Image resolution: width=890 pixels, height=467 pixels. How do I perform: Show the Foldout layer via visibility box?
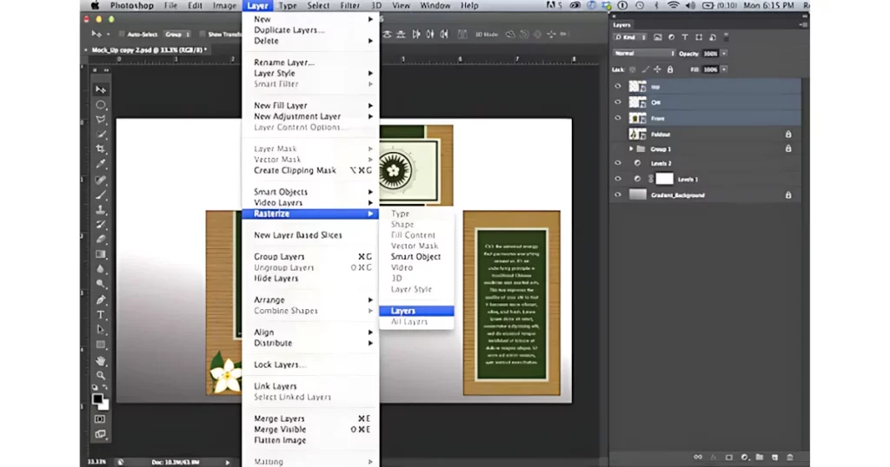pyautogui.click(x=618, y=135)
